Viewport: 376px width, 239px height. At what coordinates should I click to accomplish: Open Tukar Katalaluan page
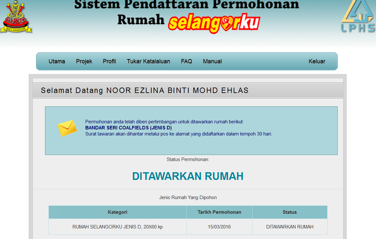148,61
